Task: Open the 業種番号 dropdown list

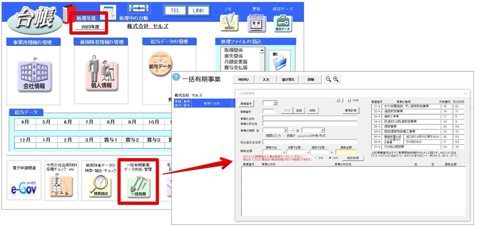Action: tap(275, 103)
